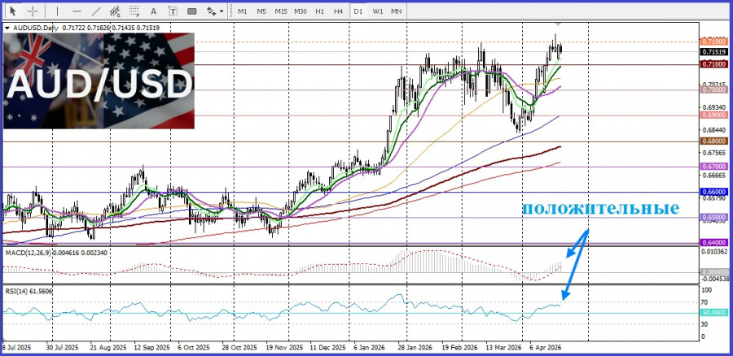Click the text label tool

coord(173,11)
